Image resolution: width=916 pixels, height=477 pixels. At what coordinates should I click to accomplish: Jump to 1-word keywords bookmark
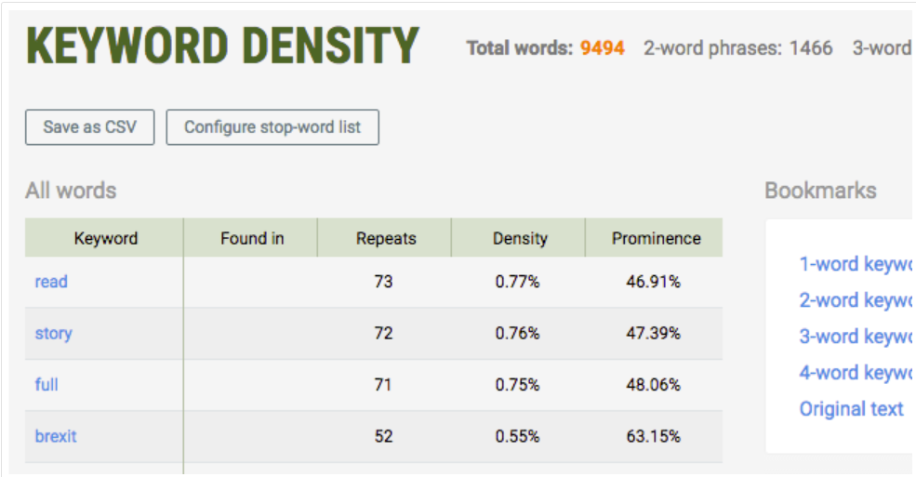pos(856,264)
